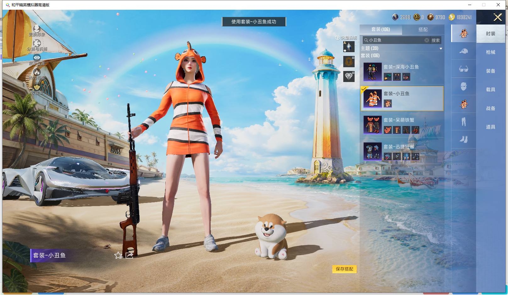Click the 搜索 search button

(x=436, y=40)
